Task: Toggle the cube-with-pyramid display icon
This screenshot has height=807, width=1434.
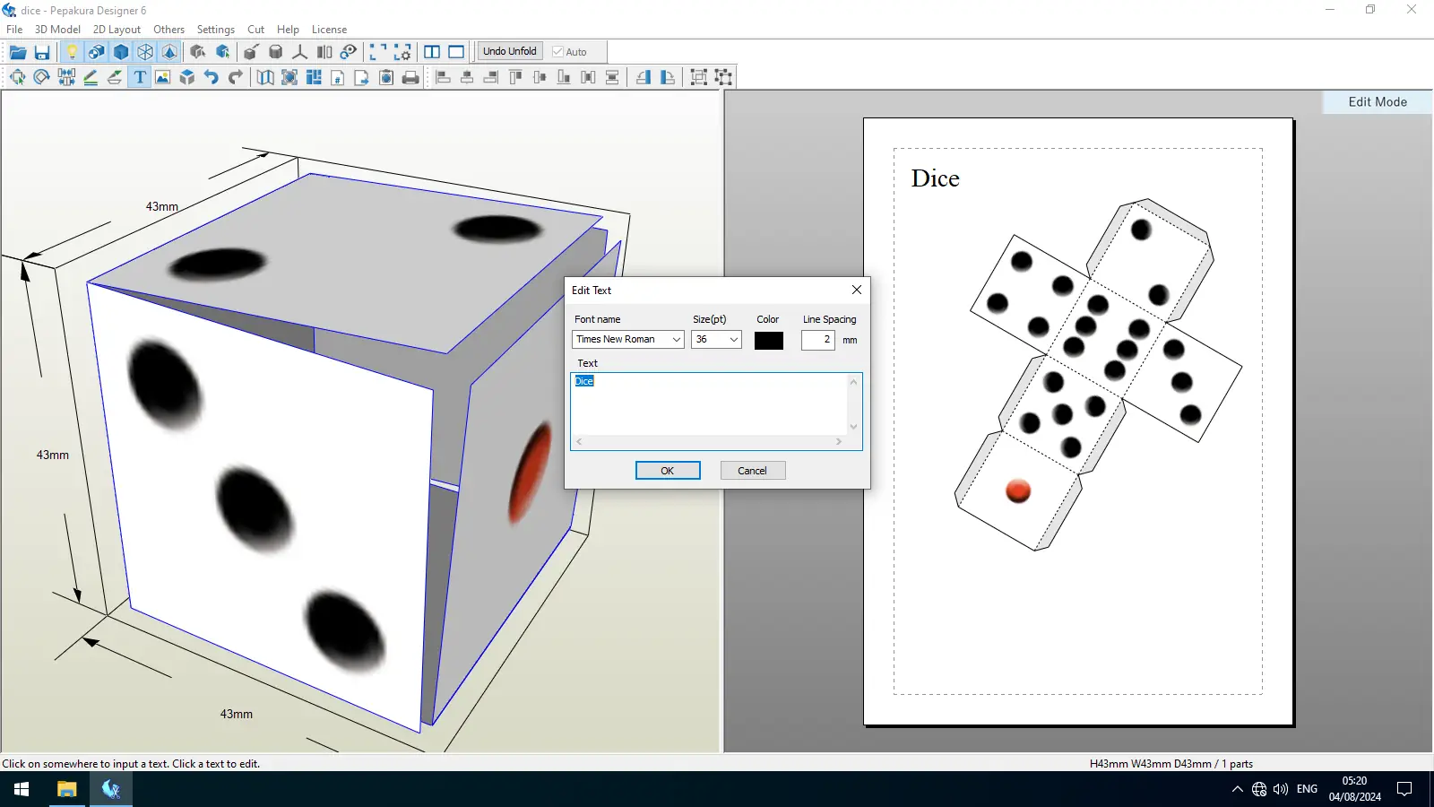Action: (x=169, y=52)
